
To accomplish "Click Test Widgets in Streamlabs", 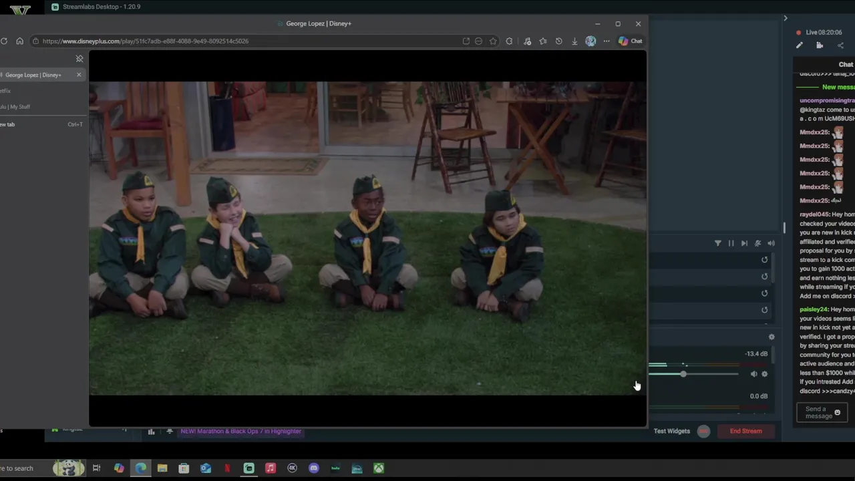I will (672, 431).
